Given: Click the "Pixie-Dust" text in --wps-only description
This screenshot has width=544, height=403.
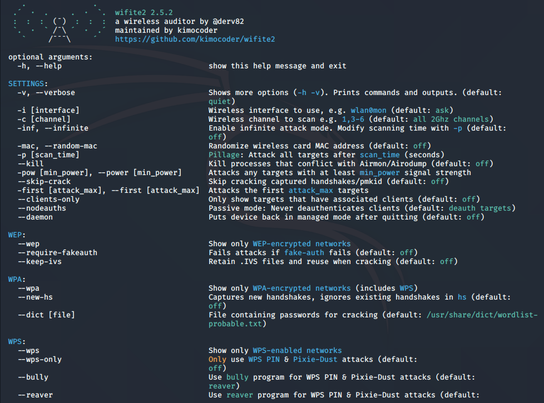Looking at the screenshot, I should coord(315,359).
